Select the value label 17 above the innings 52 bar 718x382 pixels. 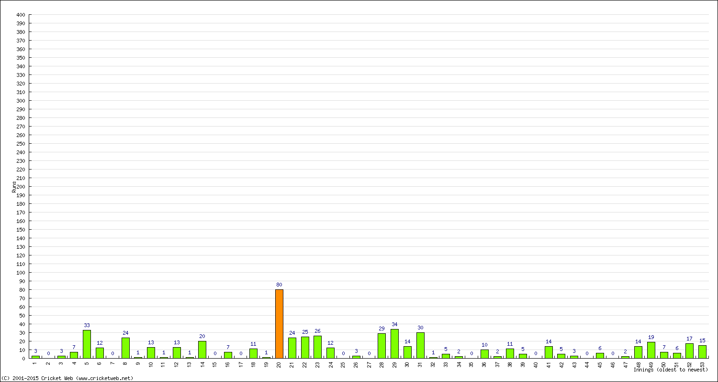[689, 339]
